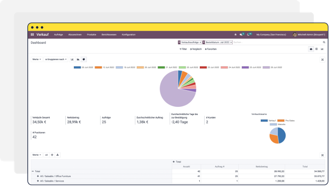Switch to the graph view icon
This screenshot has width=329, height=186.
click(322, 49)
